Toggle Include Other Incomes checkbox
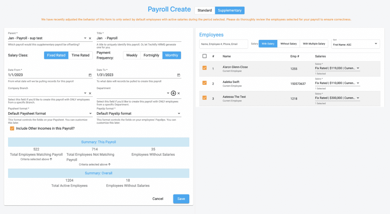The height and width of the screenshot is (214, 390). (x=12, y=128)
